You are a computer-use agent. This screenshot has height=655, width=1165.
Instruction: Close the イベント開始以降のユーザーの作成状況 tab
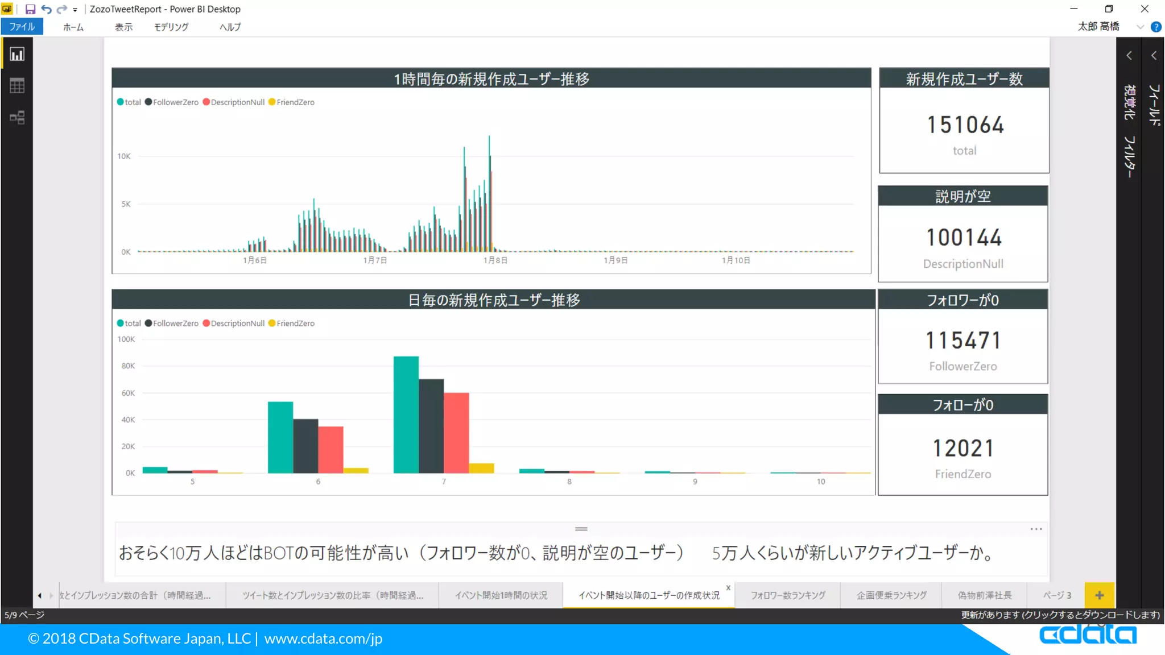point(728,588)
